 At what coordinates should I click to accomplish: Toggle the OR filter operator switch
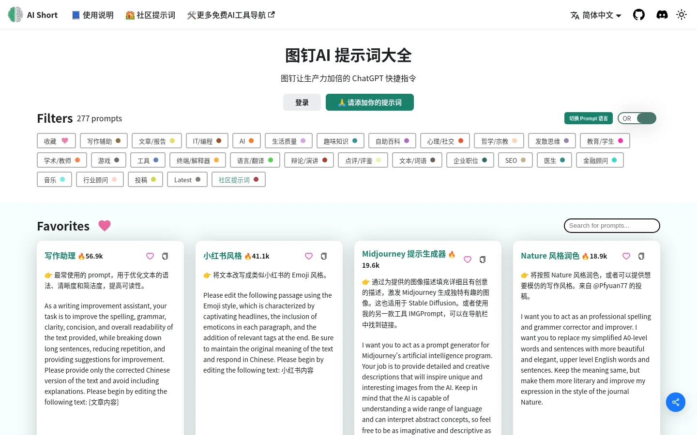coord(637,118)
